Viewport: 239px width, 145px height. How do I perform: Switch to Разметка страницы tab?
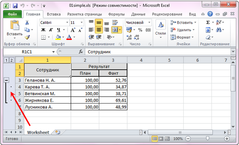(85, 14)
